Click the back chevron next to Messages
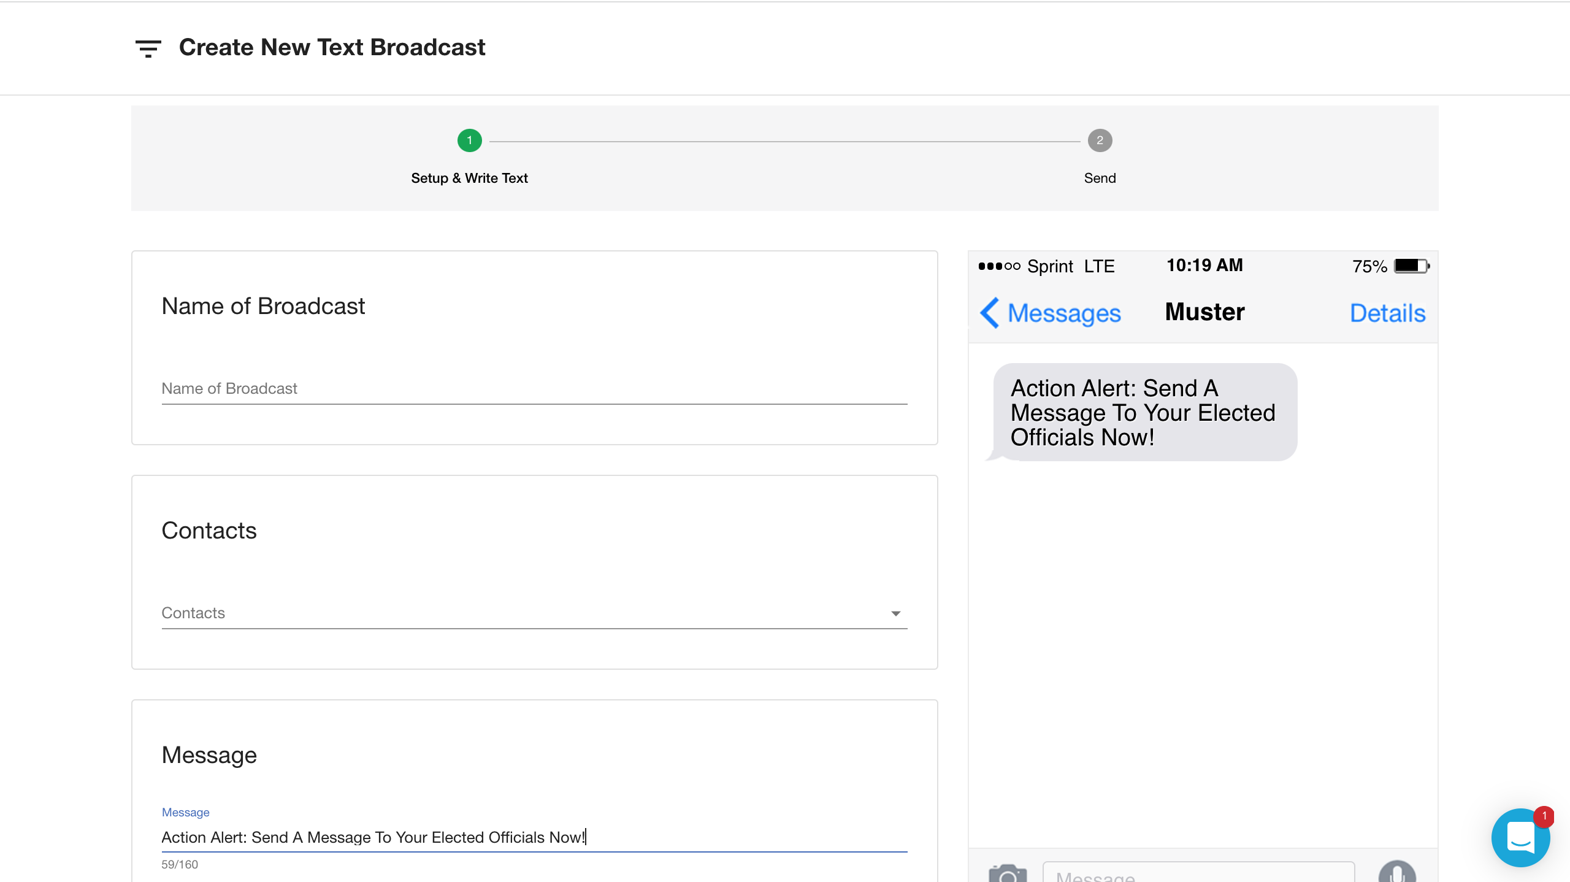The width and height of the screenshot is (1570, 882). [x=989, y=313]
